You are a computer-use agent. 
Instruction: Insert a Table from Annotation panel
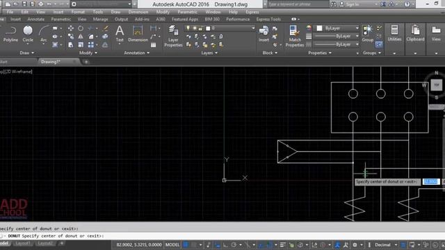153,44
